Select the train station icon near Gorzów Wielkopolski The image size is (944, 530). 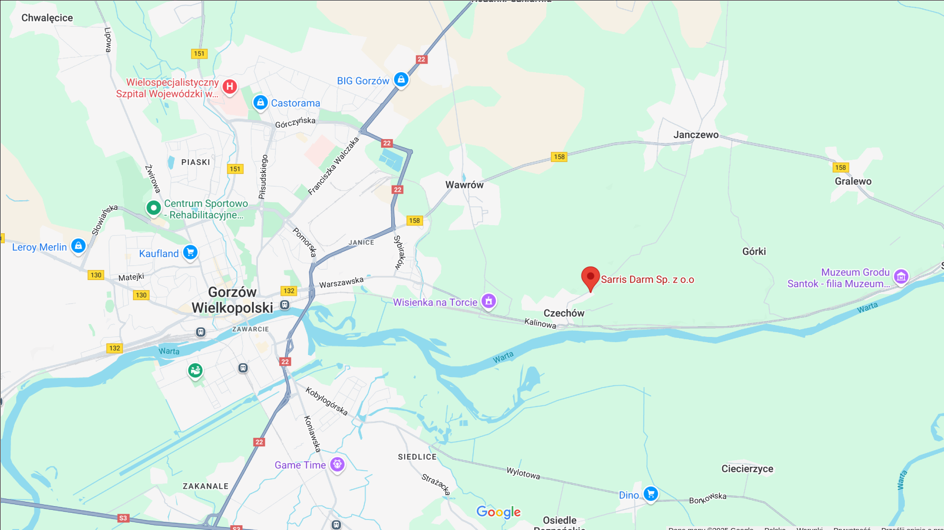285,305
